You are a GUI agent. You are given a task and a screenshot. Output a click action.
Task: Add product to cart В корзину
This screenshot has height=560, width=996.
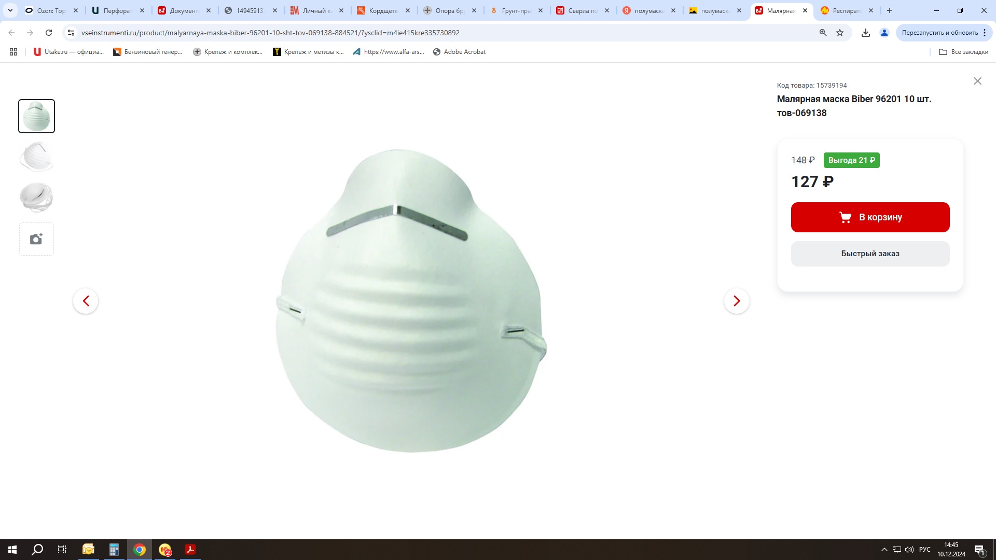[x=870, y=217]
